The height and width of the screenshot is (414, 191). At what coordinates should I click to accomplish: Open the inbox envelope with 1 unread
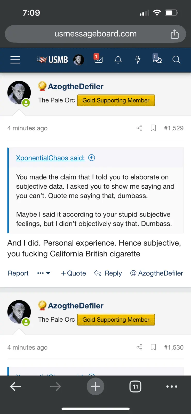[98, 59]
